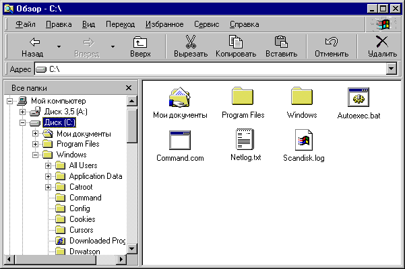This screenshot has height=269, width=405.
Task: Select Диск (C:) in the tree
Action: (59, 122)
